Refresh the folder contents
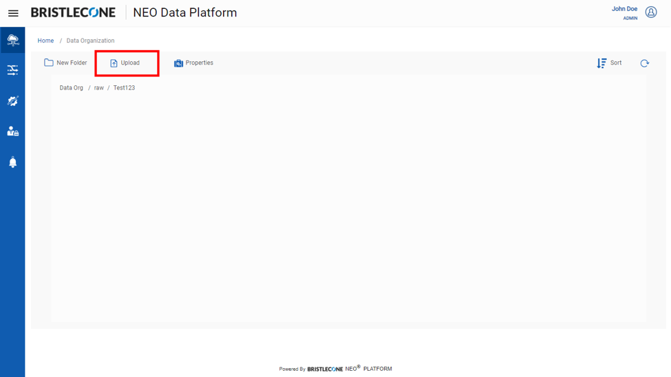This screenshot has width=671, height=377. 644,63
